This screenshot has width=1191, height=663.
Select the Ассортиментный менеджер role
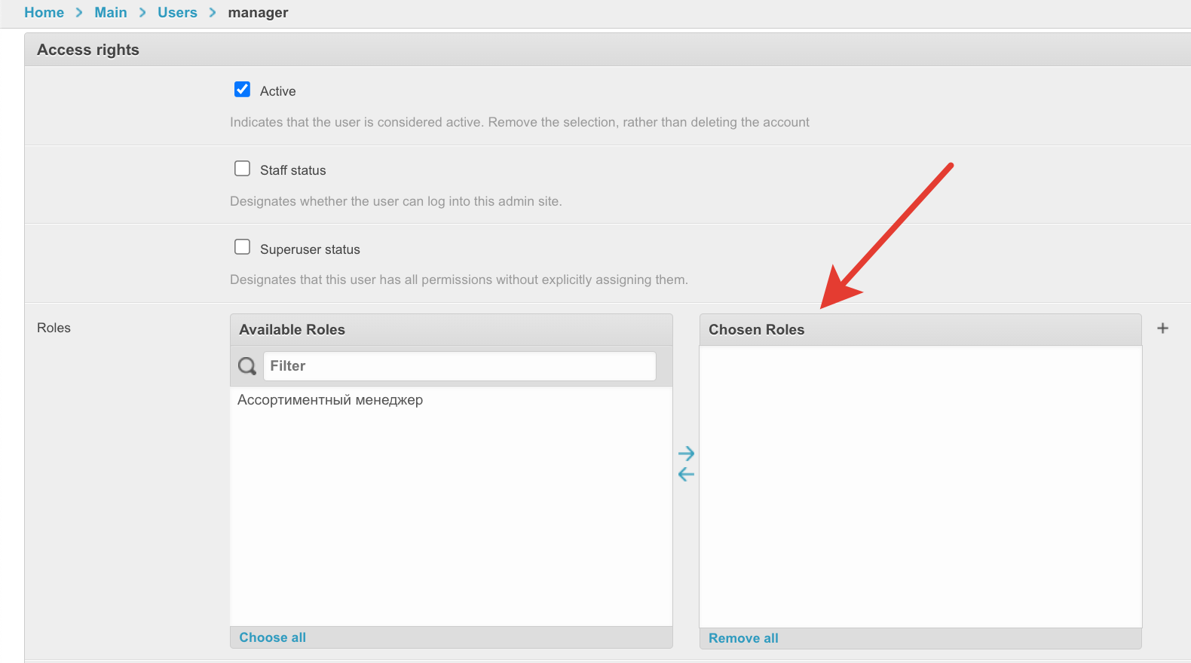330,400
